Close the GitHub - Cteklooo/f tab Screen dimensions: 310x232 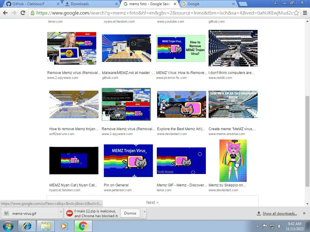[58, 4]
